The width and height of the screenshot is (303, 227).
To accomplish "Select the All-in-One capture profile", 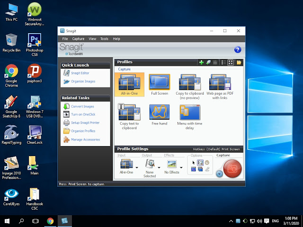I will 129,84.
